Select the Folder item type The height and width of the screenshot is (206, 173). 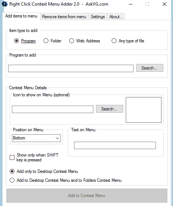point(46,41)
